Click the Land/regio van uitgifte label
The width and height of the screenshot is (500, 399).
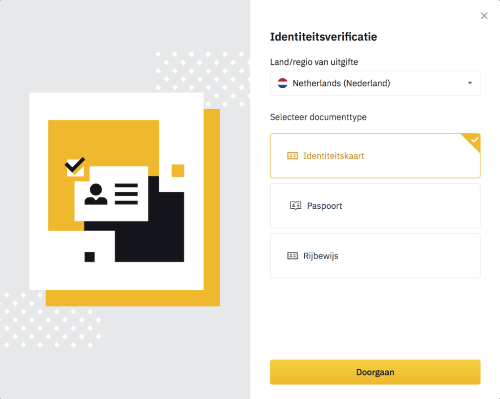(314, 62)
